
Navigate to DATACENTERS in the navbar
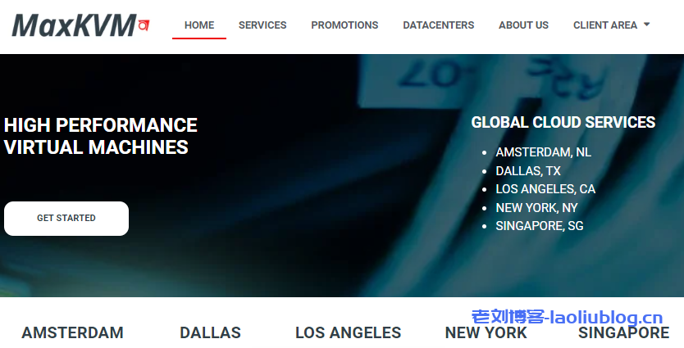tap(438, 25)
